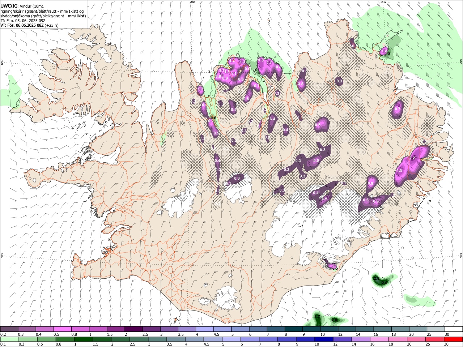
Task: Click the 20W longitude label
Action: pyautogui.click(x=192, y=2)
